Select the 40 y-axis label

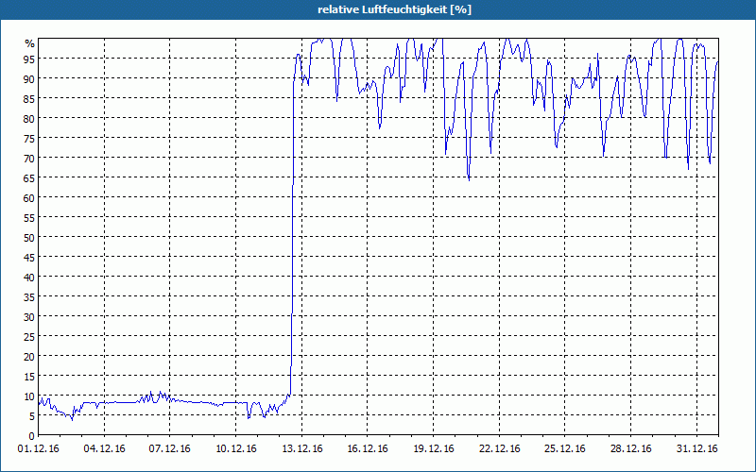tap(29, 277)
